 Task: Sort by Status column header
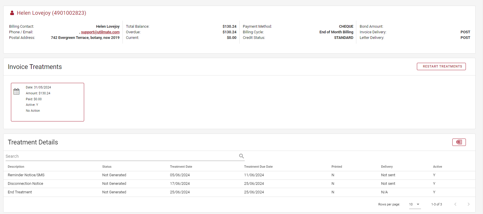click(107, 167)
